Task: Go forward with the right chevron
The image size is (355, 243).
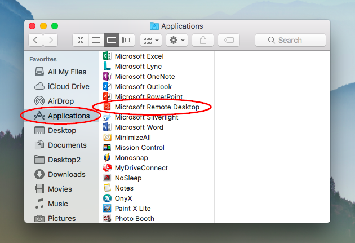Action: click(51, 40)
